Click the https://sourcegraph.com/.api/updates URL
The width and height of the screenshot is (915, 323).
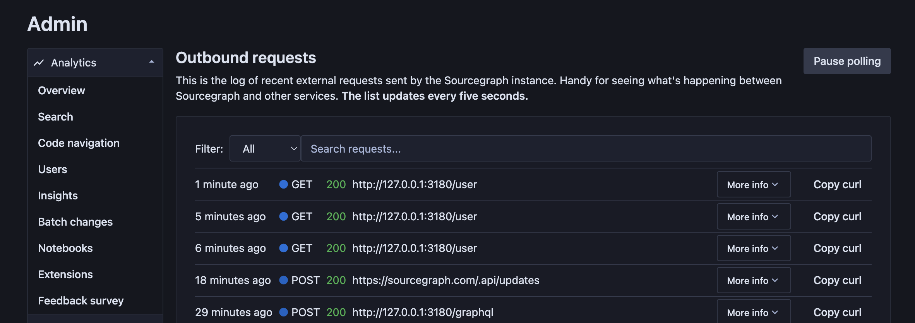(x=446, y=280)
